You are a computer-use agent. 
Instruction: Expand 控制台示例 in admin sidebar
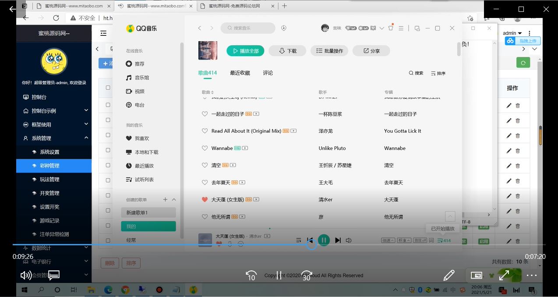point(54,111)
